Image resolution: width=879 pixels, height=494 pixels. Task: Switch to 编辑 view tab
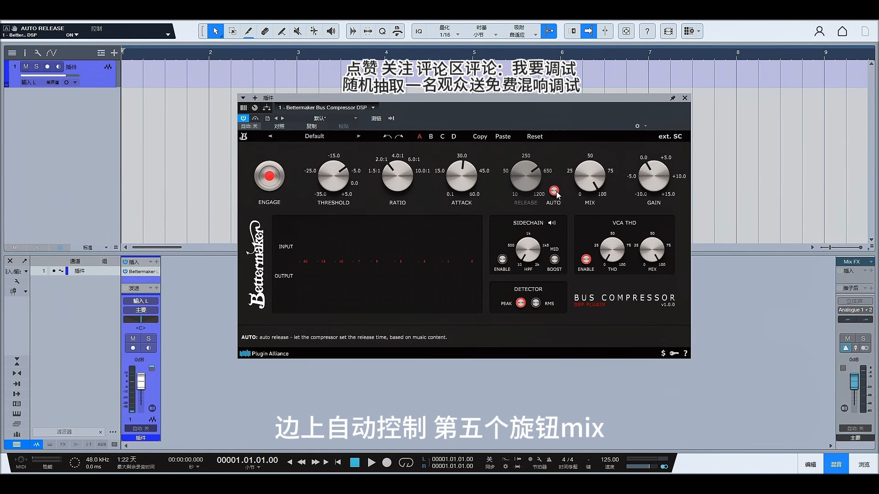(810, 464)
